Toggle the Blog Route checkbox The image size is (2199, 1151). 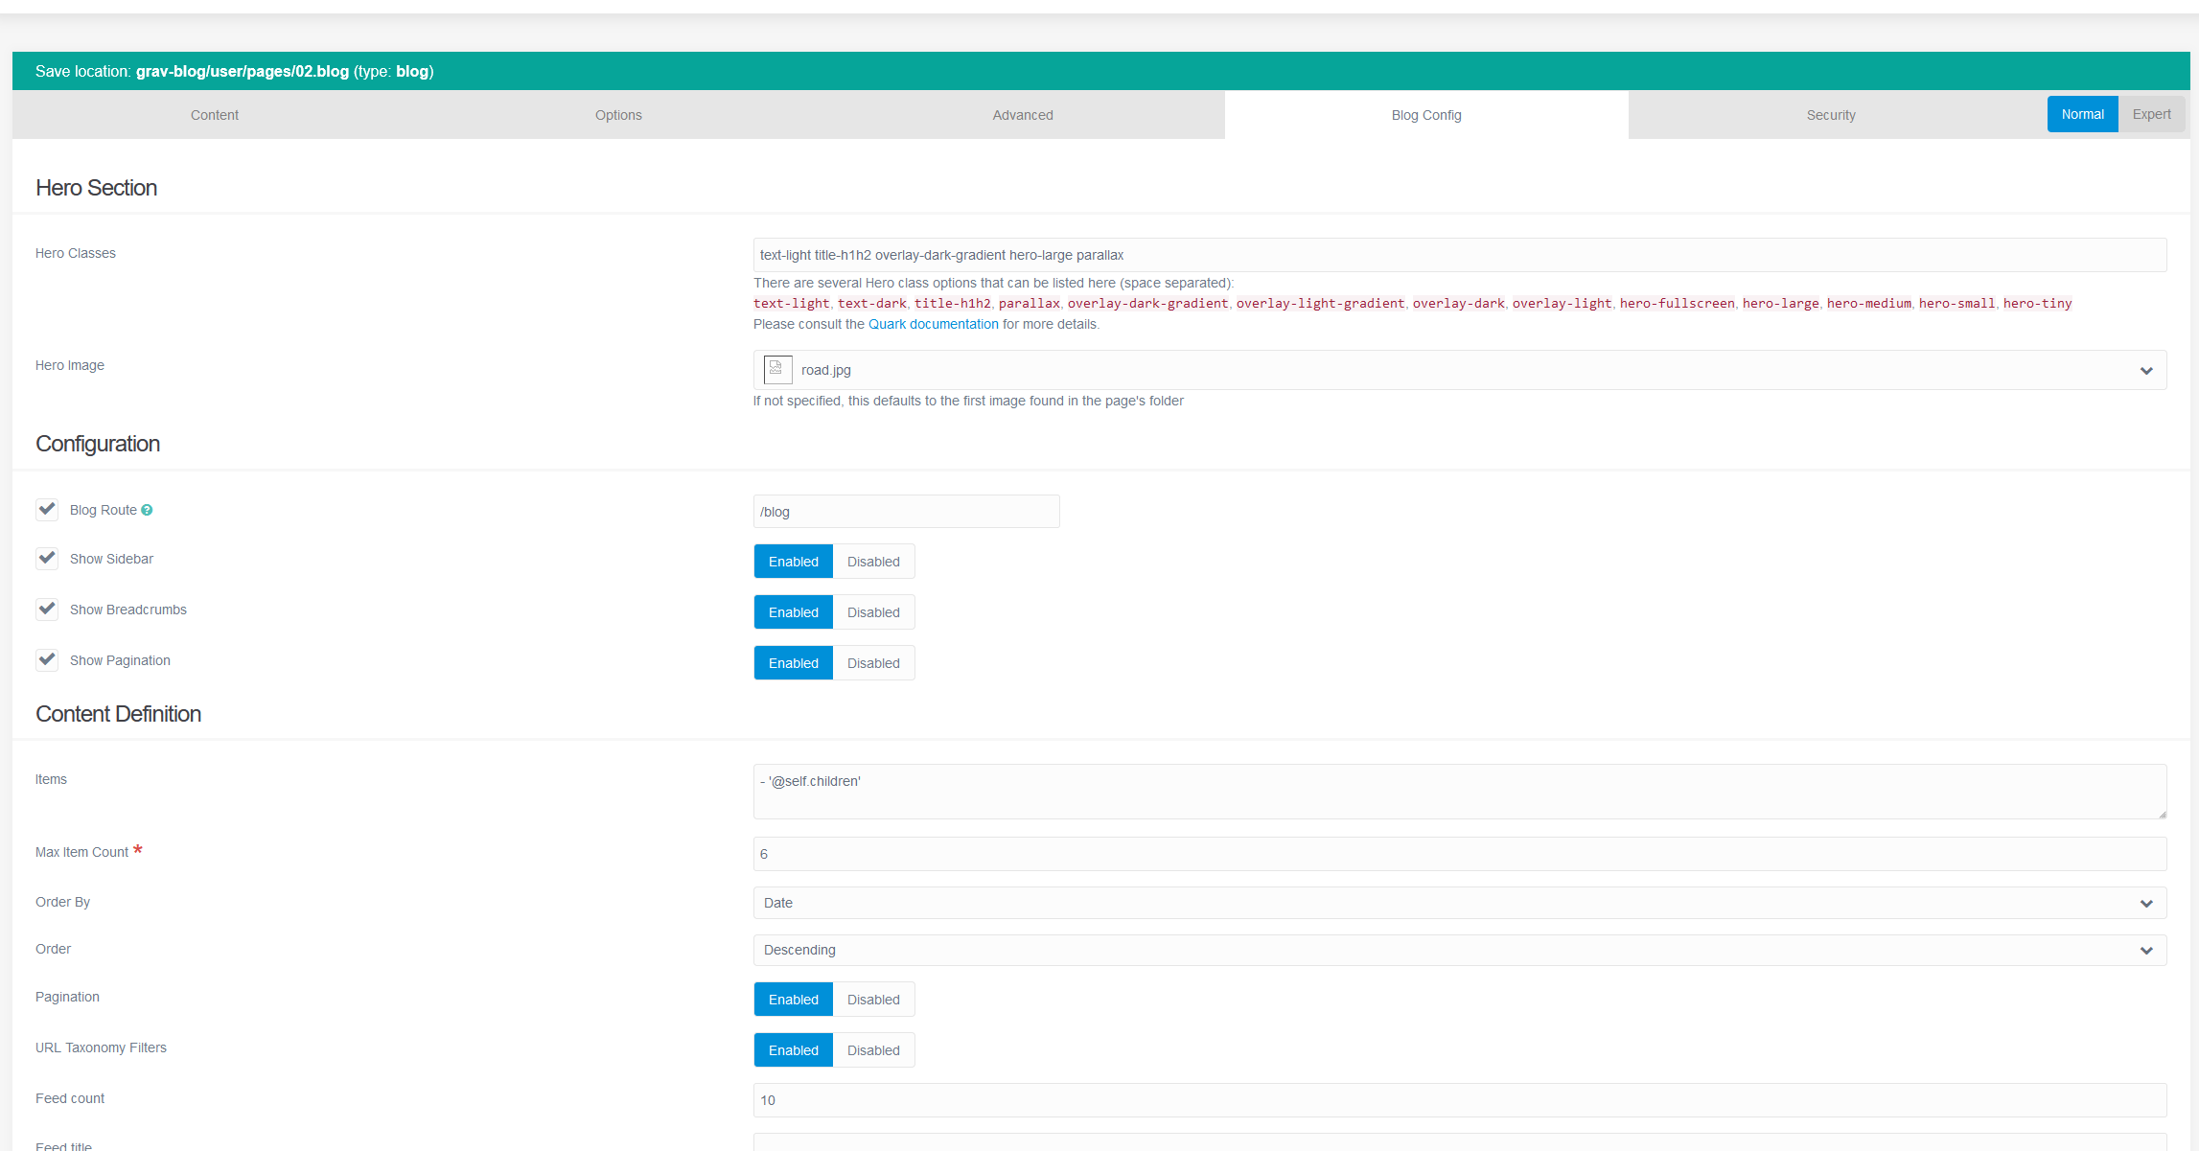coord(47,509)
